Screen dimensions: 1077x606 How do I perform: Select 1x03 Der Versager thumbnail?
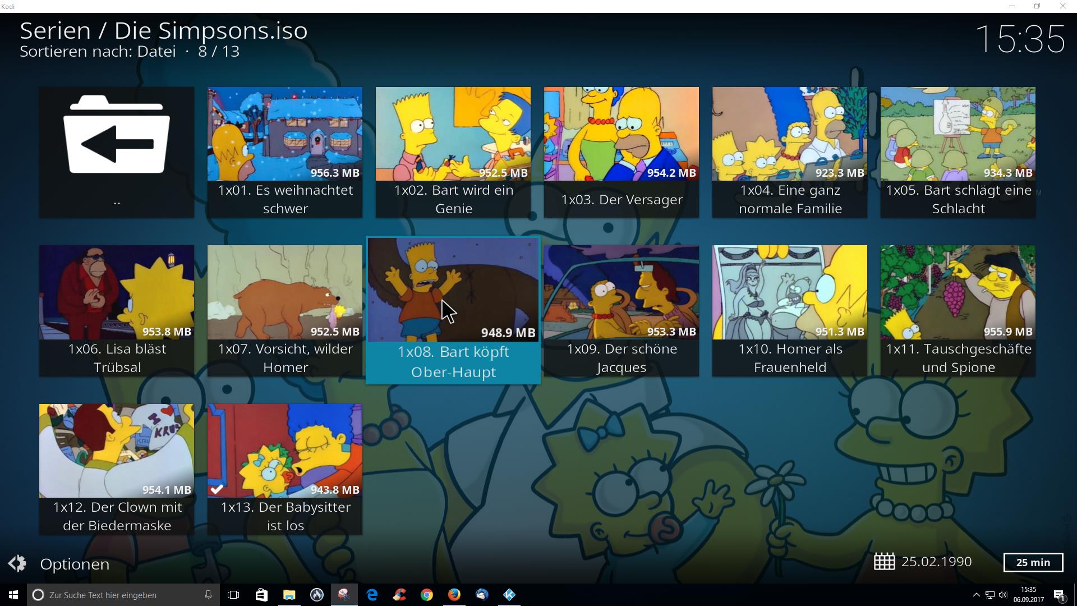pyautogui.click(x=622, y=134)
